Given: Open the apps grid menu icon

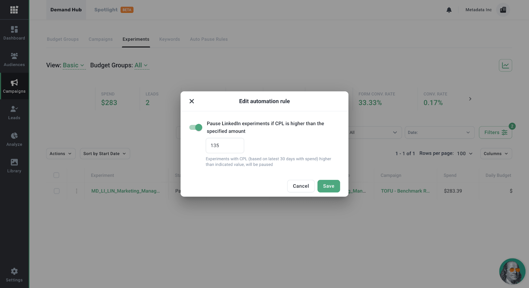Looking at the screenshot, I should tap(14, 10).
